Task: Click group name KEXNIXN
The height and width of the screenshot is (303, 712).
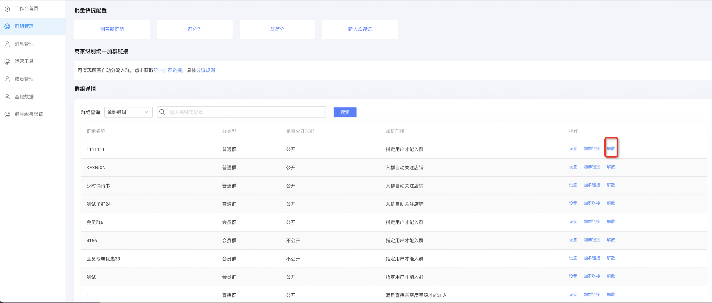Action: pyautogui.click(x=96, y=168)
